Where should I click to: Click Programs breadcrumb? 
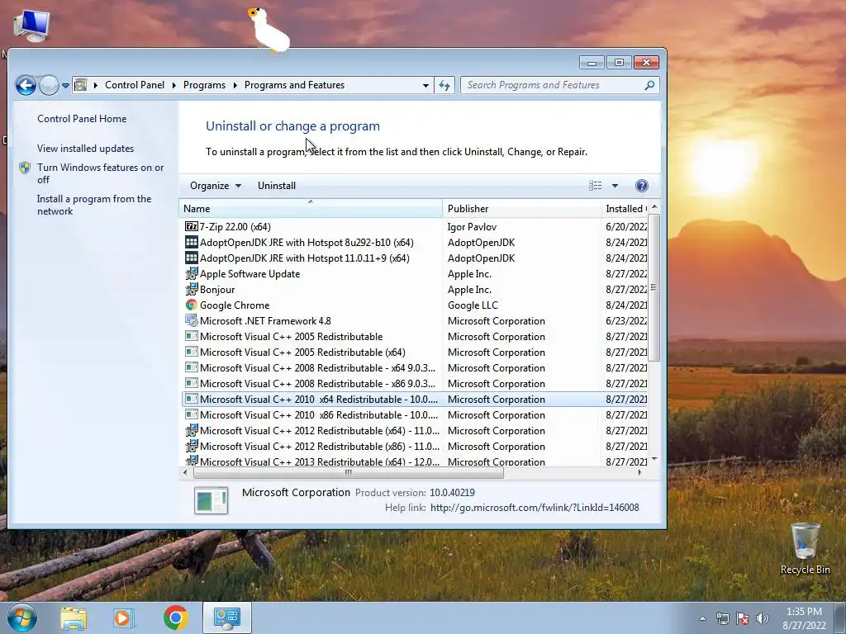204,85
